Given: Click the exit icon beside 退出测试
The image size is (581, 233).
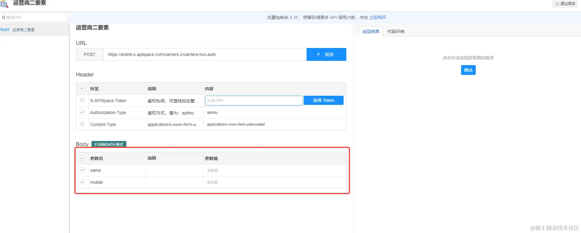Looking at the screenshot, I should point(557,4).
